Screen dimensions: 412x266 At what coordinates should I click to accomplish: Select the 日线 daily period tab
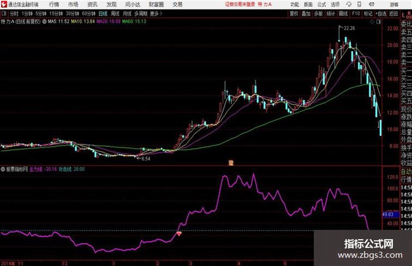point(103,14)
